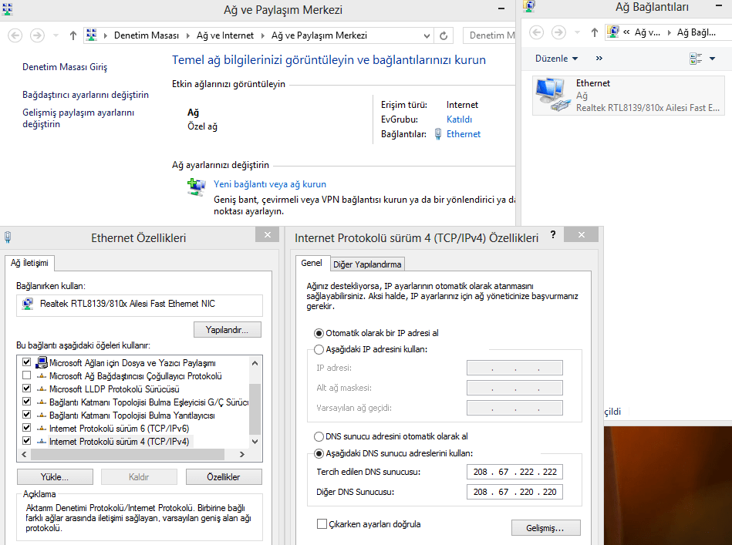The height and width of the screenshot is (545, 732).
Task: Click the Ağ Bağl... breadcrumb
Action: [696, 32]
